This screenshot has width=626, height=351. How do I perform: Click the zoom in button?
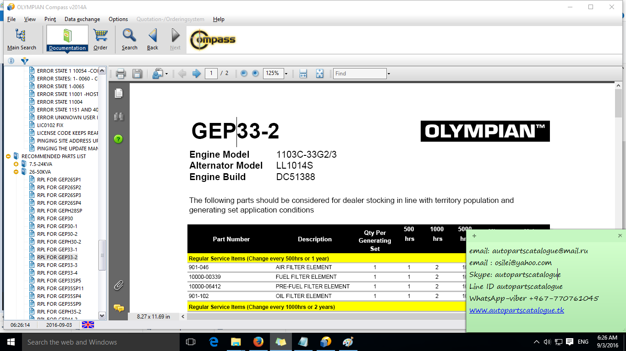255,73
